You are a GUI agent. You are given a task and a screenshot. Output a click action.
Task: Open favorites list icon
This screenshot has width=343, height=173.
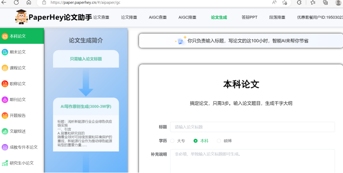[313, 2]
